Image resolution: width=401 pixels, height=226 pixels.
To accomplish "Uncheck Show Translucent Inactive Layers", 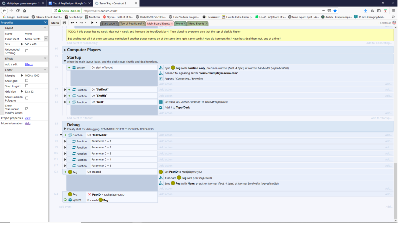I will [27, 109].
